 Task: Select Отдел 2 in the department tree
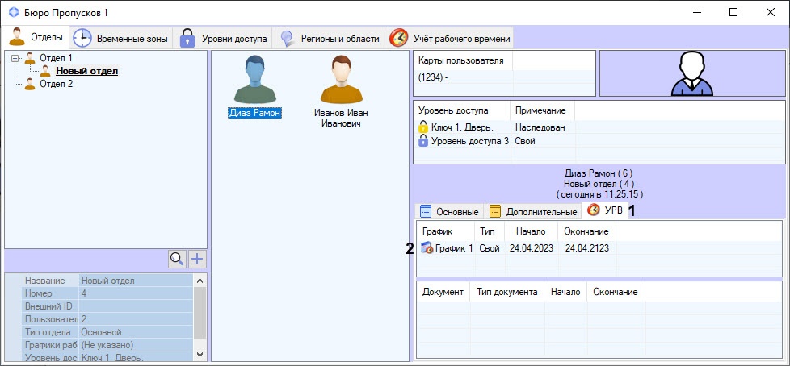click(x=56, y=84)
